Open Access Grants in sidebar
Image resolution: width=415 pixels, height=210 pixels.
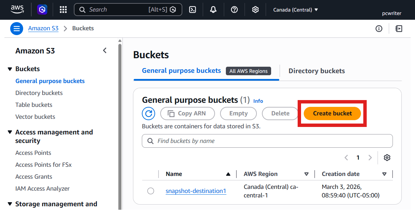click(x=34, y=177)
